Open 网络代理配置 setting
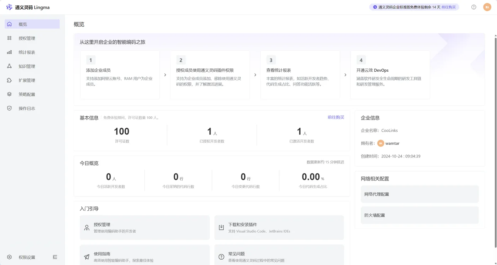 click(420, 194)
